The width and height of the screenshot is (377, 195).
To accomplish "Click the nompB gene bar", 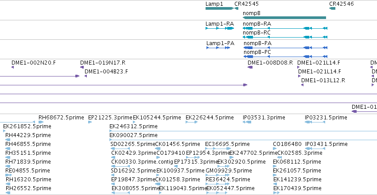I will [284, 18].
